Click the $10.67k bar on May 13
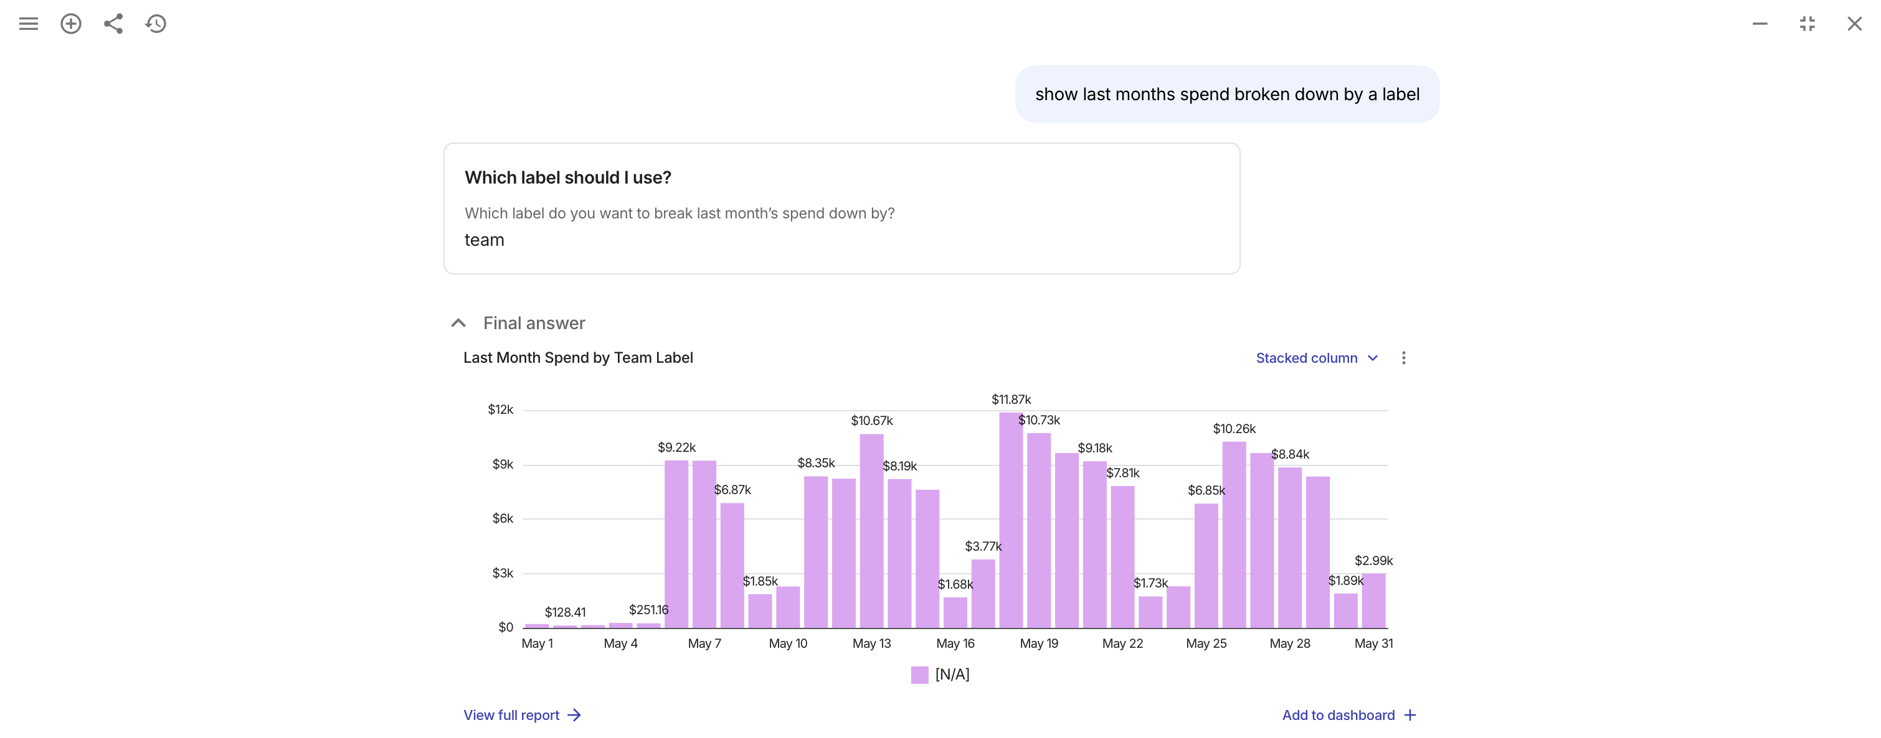 pyautogui.click(x=871, y=531)
